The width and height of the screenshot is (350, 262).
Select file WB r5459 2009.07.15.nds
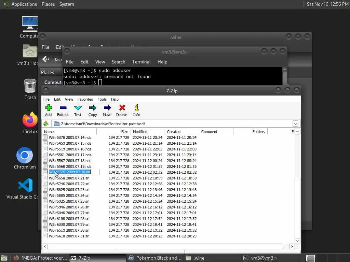[70, 143]
